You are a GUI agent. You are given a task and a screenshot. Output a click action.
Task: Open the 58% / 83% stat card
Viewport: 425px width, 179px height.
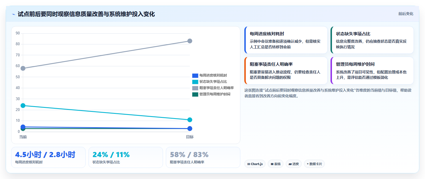pyautogui.click(x=203, y=157)
